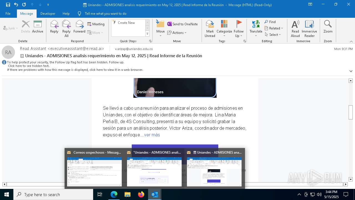Launch Firefox from the taskbar
The image size is (355, 200).
(x=141, y=194)
